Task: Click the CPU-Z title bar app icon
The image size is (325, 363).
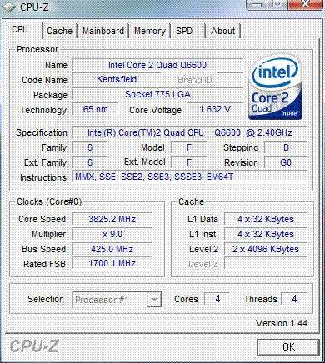Action: tap(9, 7)
